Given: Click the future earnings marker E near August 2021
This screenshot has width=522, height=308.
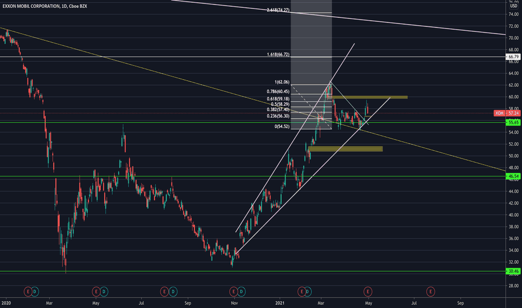Looking at the screenshot, I should click(431, 292).
